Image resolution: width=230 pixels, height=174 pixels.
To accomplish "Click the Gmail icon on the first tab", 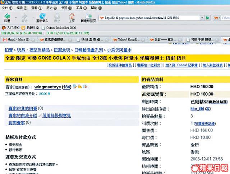I will 5,40.
